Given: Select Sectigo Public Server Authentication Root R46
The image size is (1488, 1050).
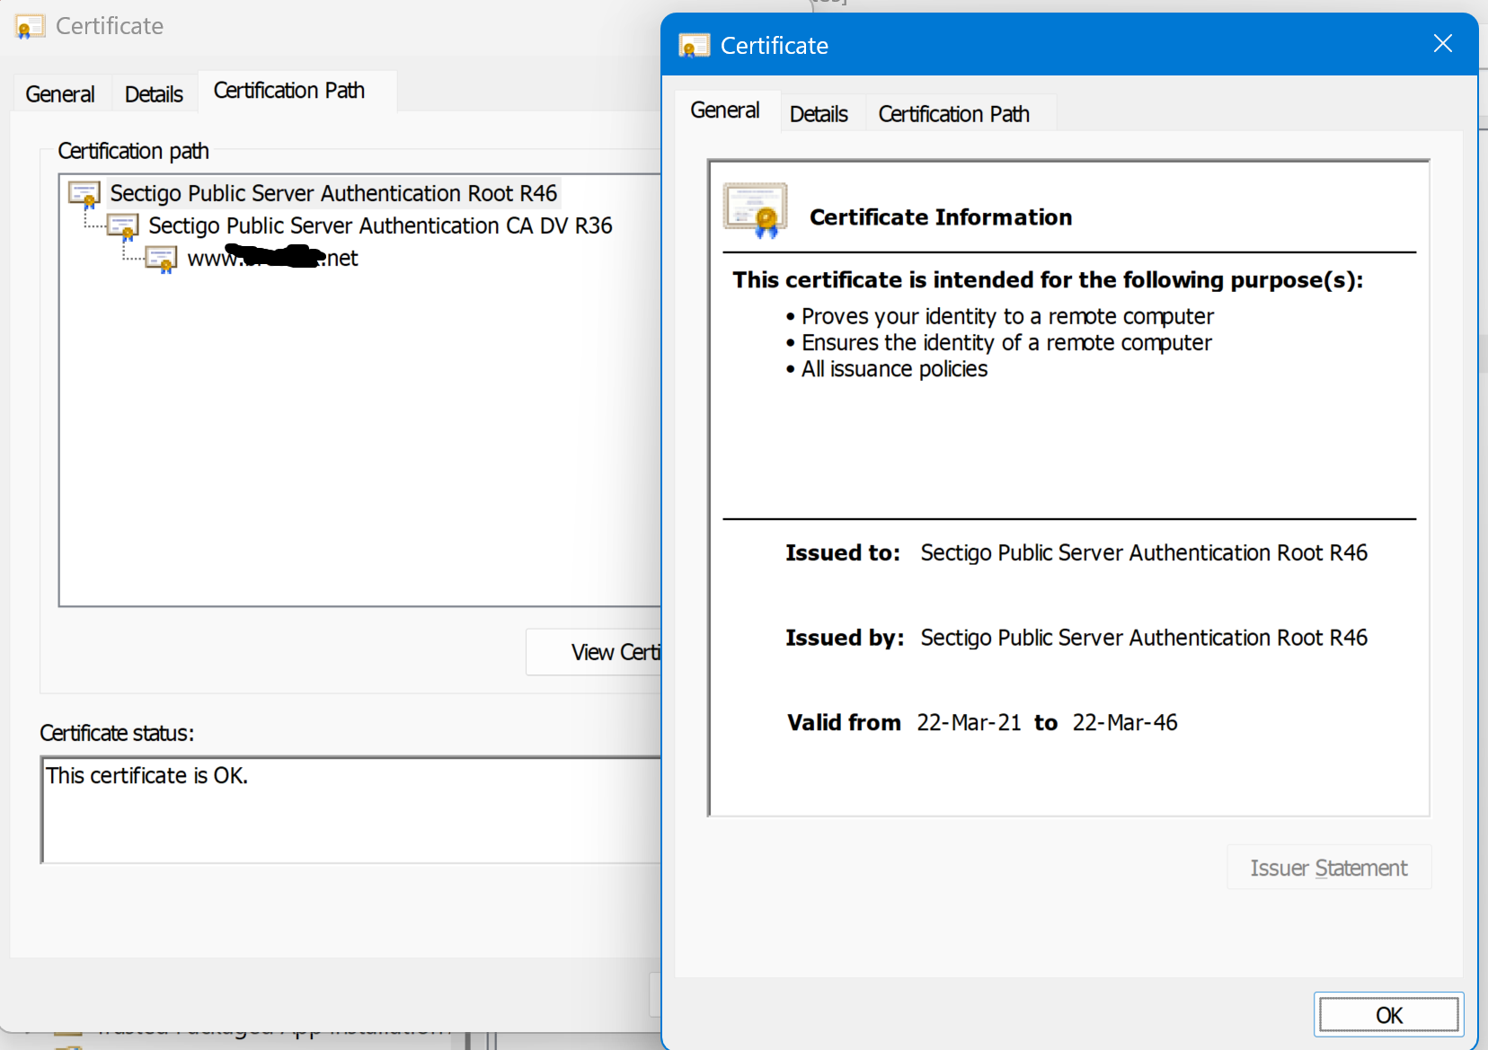Looking at the screenshot, I should (x=333, y=194).
